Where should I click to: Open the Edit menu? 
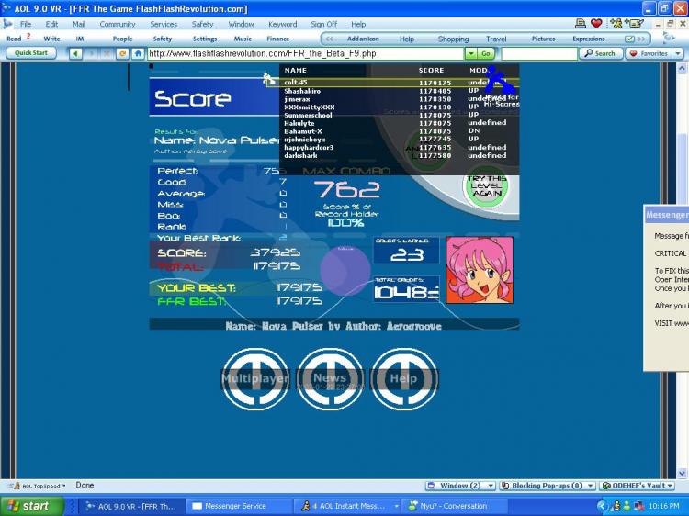coord(51,24)
